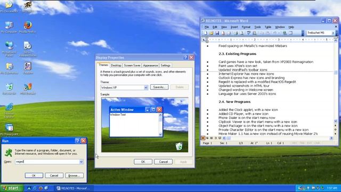341x192 pixels.
Task: Open the Format menu in Word
Action: pos(246,27)
